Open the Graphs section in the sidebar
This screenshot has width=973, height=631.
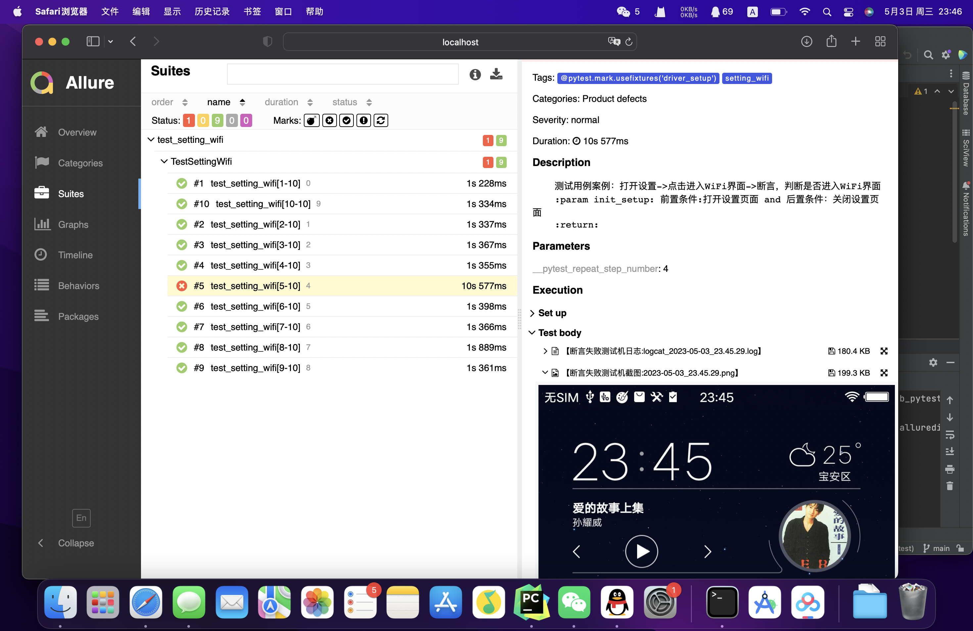tap(73, 224)
